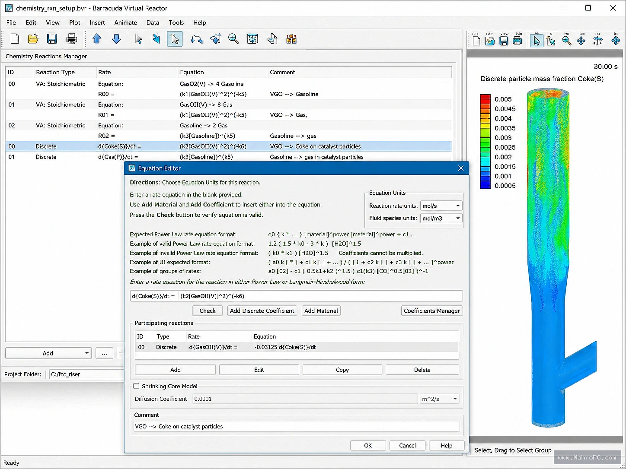Click the ellipsis button beside Add
The width and height of the screenshot is (626, 469).
(104, 353)
